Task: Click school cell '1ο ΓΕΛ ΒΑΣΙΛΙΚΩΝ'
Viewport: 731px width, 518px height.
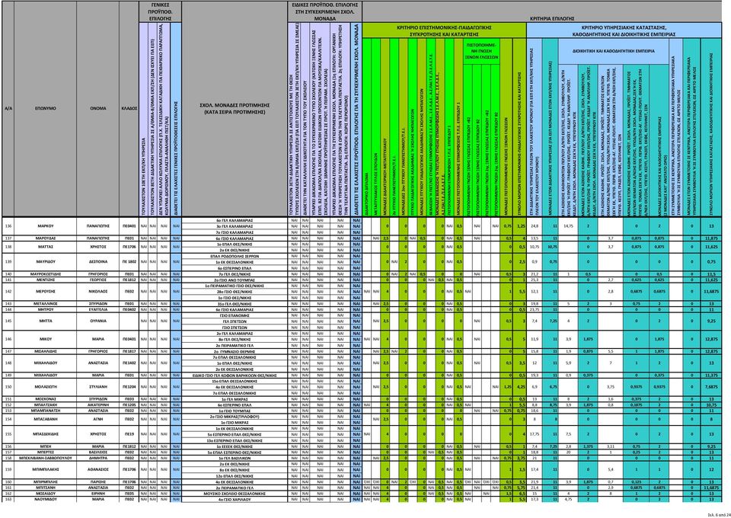Action: (234, 459)
